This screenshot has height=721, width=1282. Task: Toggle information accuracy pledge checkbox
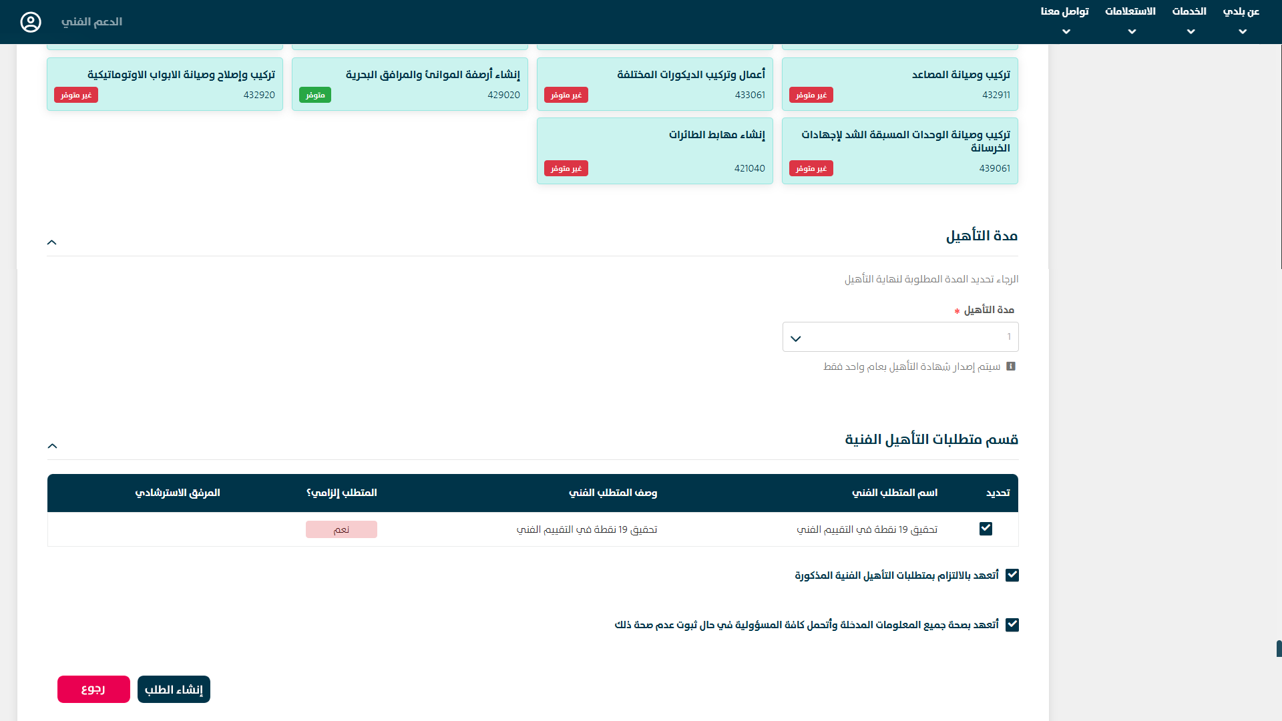(1012, 624)
